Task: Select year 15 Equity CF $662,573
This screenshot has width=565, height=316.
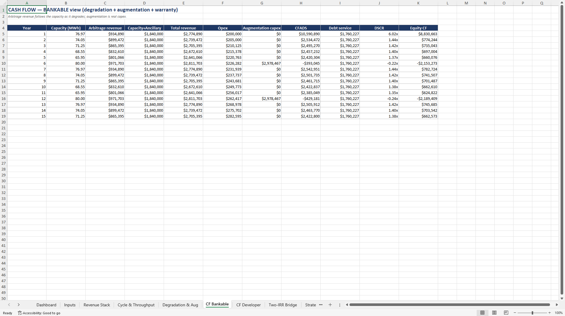Action: (x=418, y=116)
